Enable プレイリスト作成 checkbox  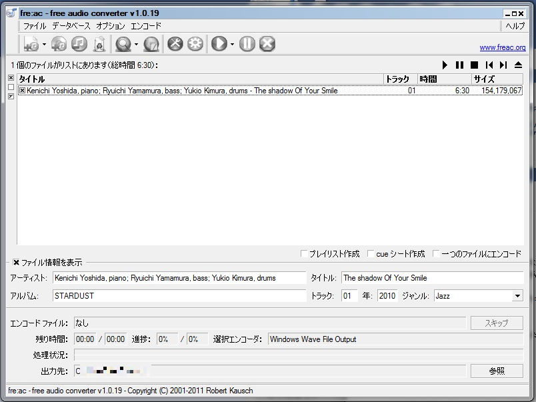point(304,253)
